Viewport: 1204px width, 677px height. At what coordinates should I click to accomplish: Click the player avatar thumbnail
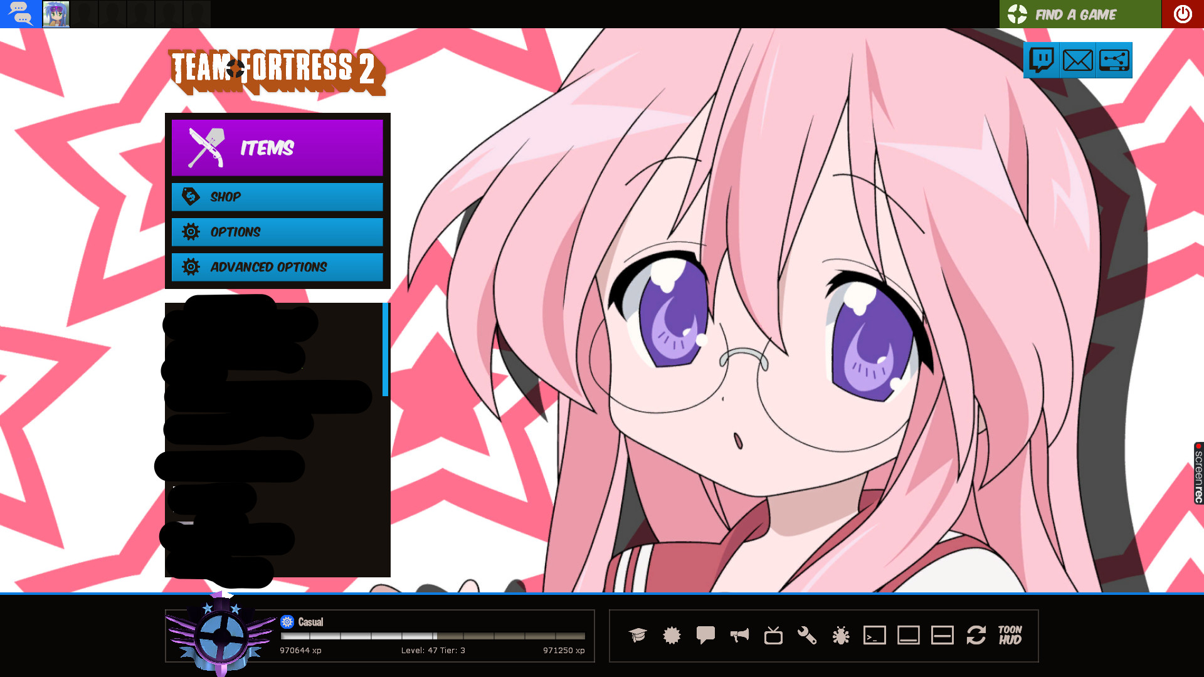click(x=56, y=14)
